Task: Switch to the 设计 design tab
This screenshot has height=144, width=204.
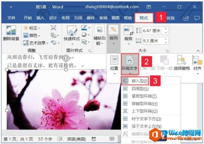Action: (53, 18)
